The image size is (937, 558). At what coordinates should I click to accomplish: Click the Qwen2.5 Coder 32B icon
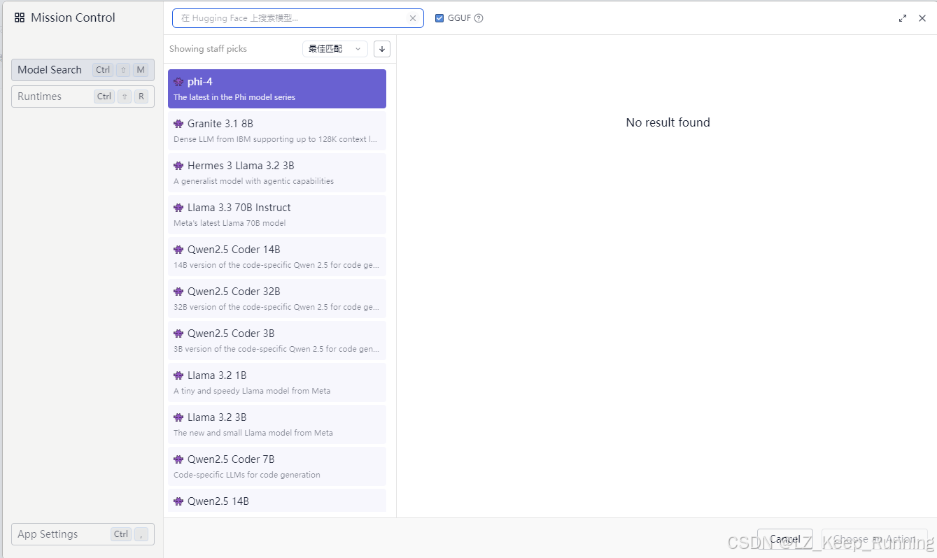click(178, 292)
